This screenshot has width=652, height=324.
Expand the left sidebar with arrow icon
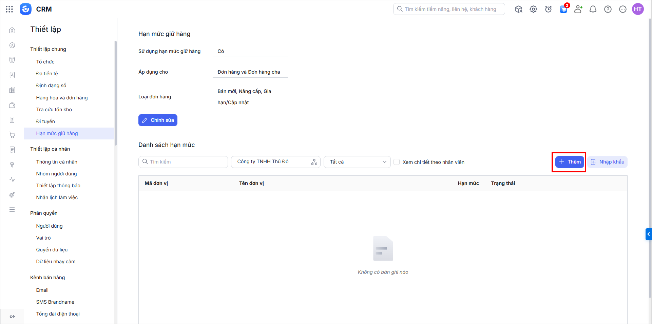coord(12,316)
